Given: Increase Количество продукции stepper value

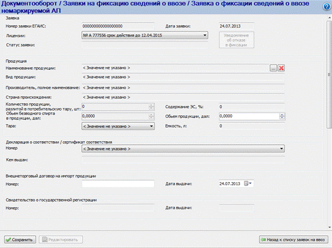Looking at the screenshot, I should pos(151,105).
